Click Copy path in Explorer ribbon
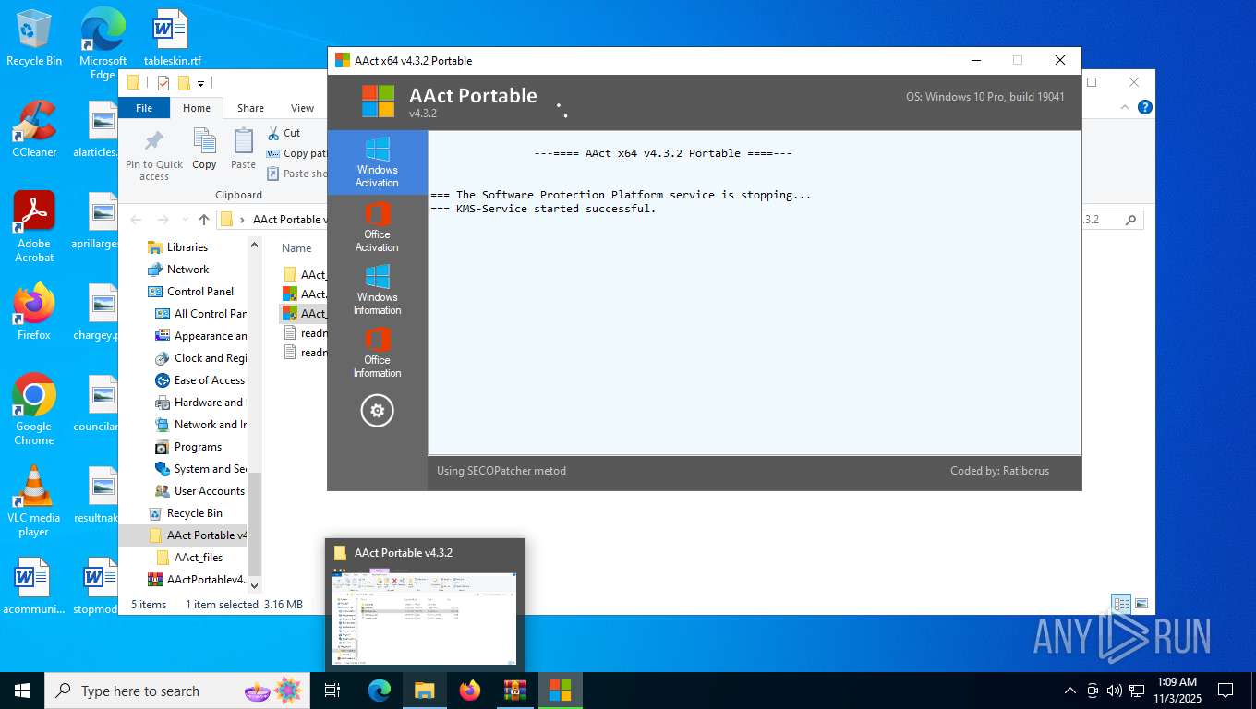This screenshot has width=1256, height=709. coord(297,153)
